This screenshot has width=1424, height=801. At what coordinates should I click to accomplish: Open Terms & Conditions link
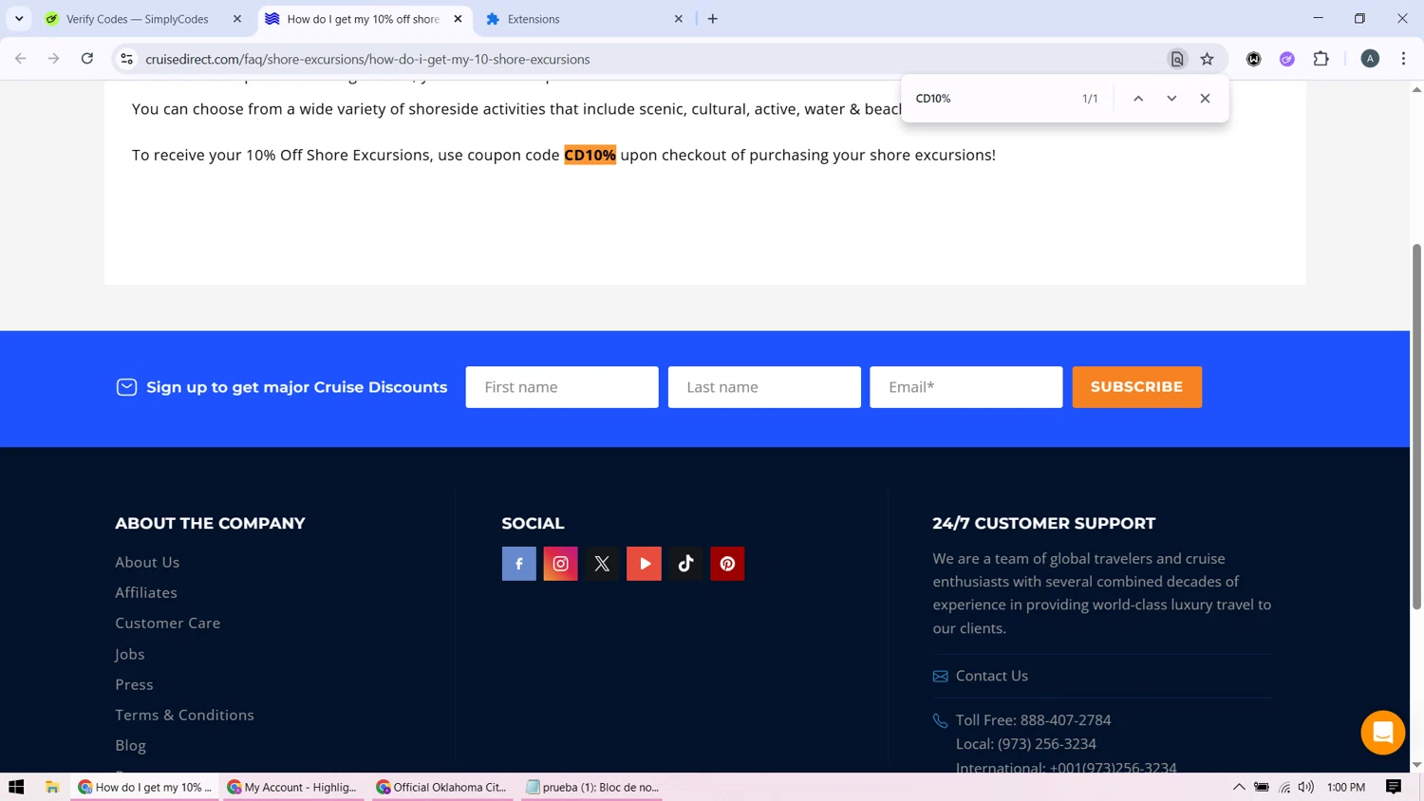[184, 715]
